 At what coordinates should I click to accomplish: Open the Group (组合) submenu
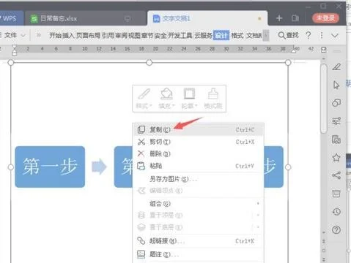pyautogui.click(x=199, y=203)
